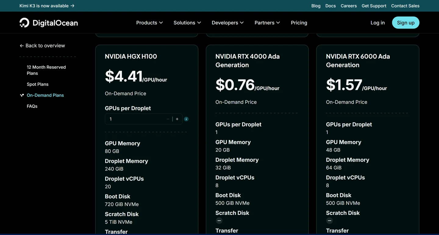
Task: Click Get Support in top bar
Action: click(x=374, y=6)
